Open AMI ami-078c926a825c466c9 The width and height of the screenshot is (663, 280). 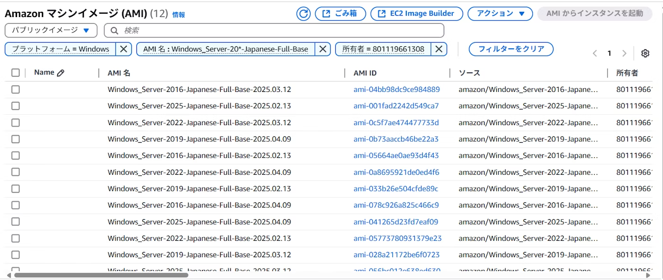point(396,205)
